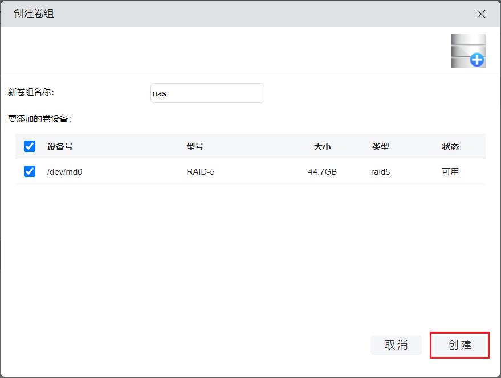Sort by the 设备号 column header

60,146
